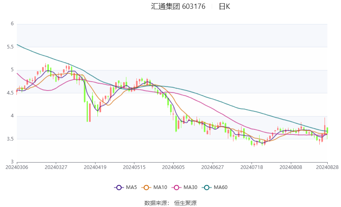Viewport: 341px width, 207px height.
Task: Click the 20240718 x-axis date label
Action: click(252, 167)
